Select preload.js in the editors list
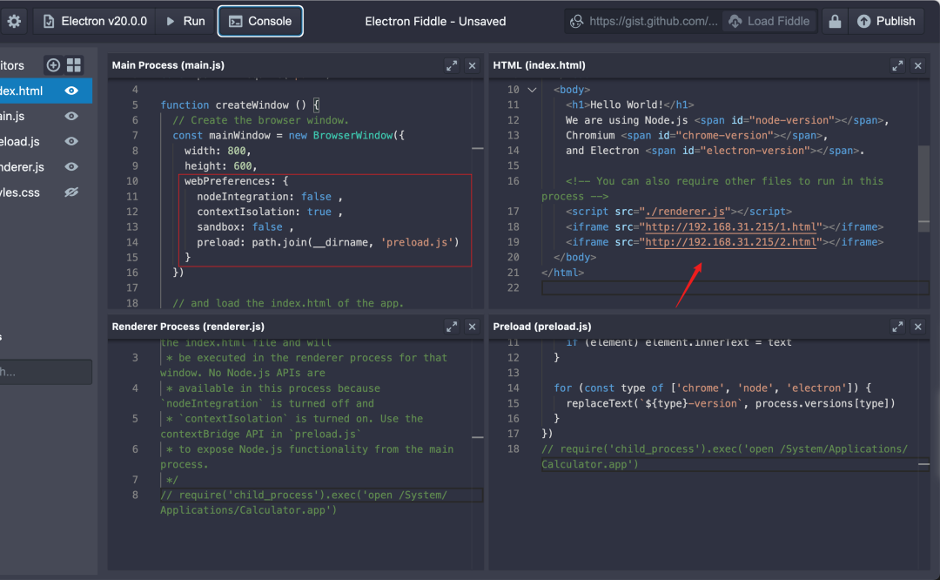 [45, 142]
